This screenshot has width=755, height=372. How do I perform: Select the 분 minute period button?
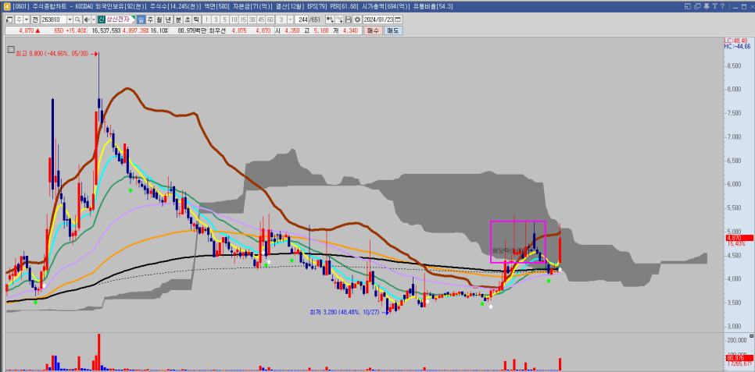coord(179,19)
